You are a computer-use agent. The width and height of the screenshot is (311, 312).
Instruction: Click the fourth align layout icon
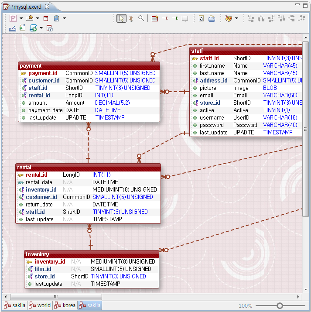click(281, 18)
